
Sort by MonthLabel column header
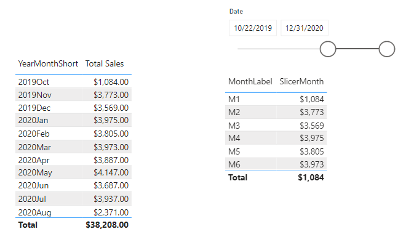(250, 82)
